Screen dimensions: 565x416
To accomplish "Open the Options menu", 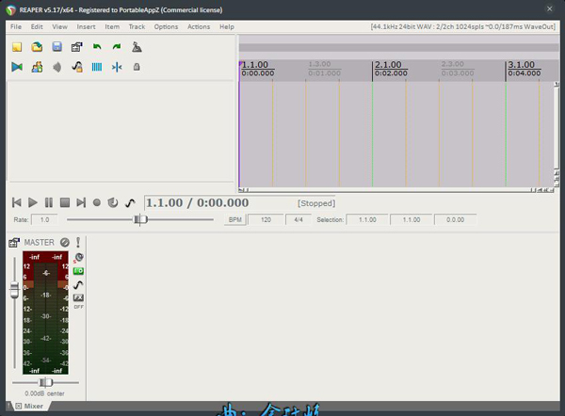I will tap(166, 26).
